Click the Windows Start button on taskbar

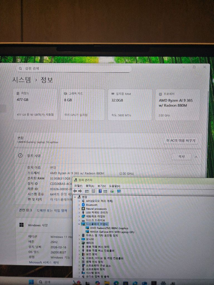click(x=31, y=282)
